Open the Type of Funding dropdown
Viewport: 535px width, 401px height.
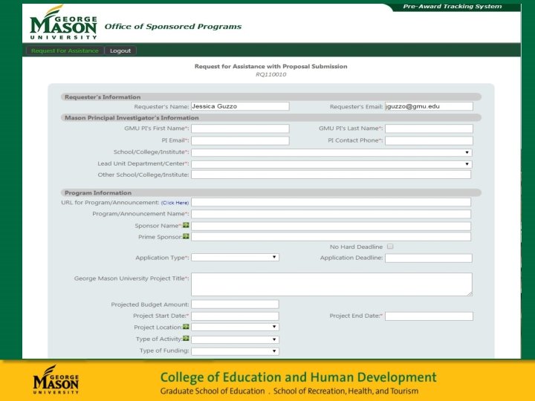pyautogui.click(x=235, y=351)
